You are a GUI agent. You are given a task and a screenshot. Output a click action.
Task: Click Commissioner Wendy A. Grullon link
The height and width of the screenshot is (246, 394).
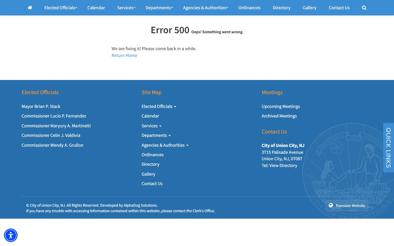click(52, 145)
